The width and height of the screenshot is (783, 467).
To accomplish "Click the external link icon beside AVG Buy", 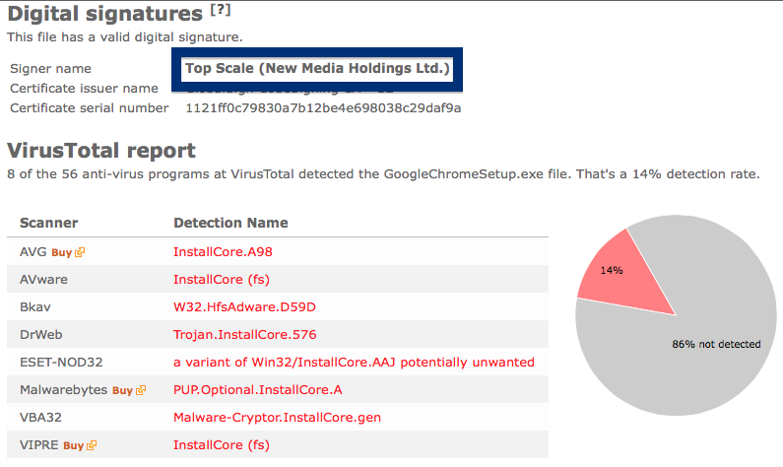I will coord(80,253).
